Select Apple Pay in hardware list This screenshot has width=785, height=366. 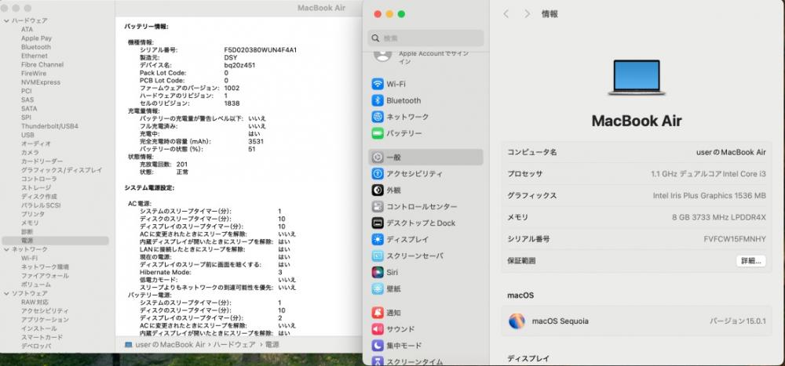coord(37,38)
